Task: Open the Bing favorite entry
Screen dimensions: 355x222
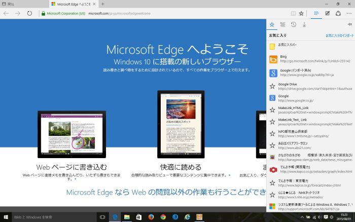Action: point(304,59)
